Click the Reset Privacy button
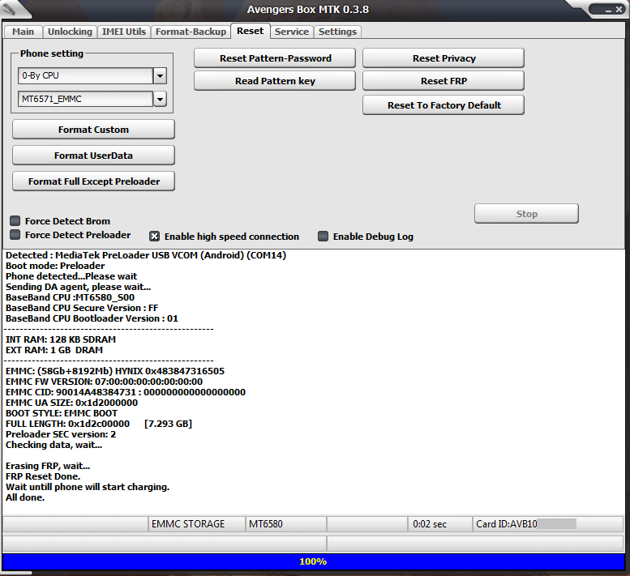This screenshot has width=630, height=576. click(x=444, y=58)
